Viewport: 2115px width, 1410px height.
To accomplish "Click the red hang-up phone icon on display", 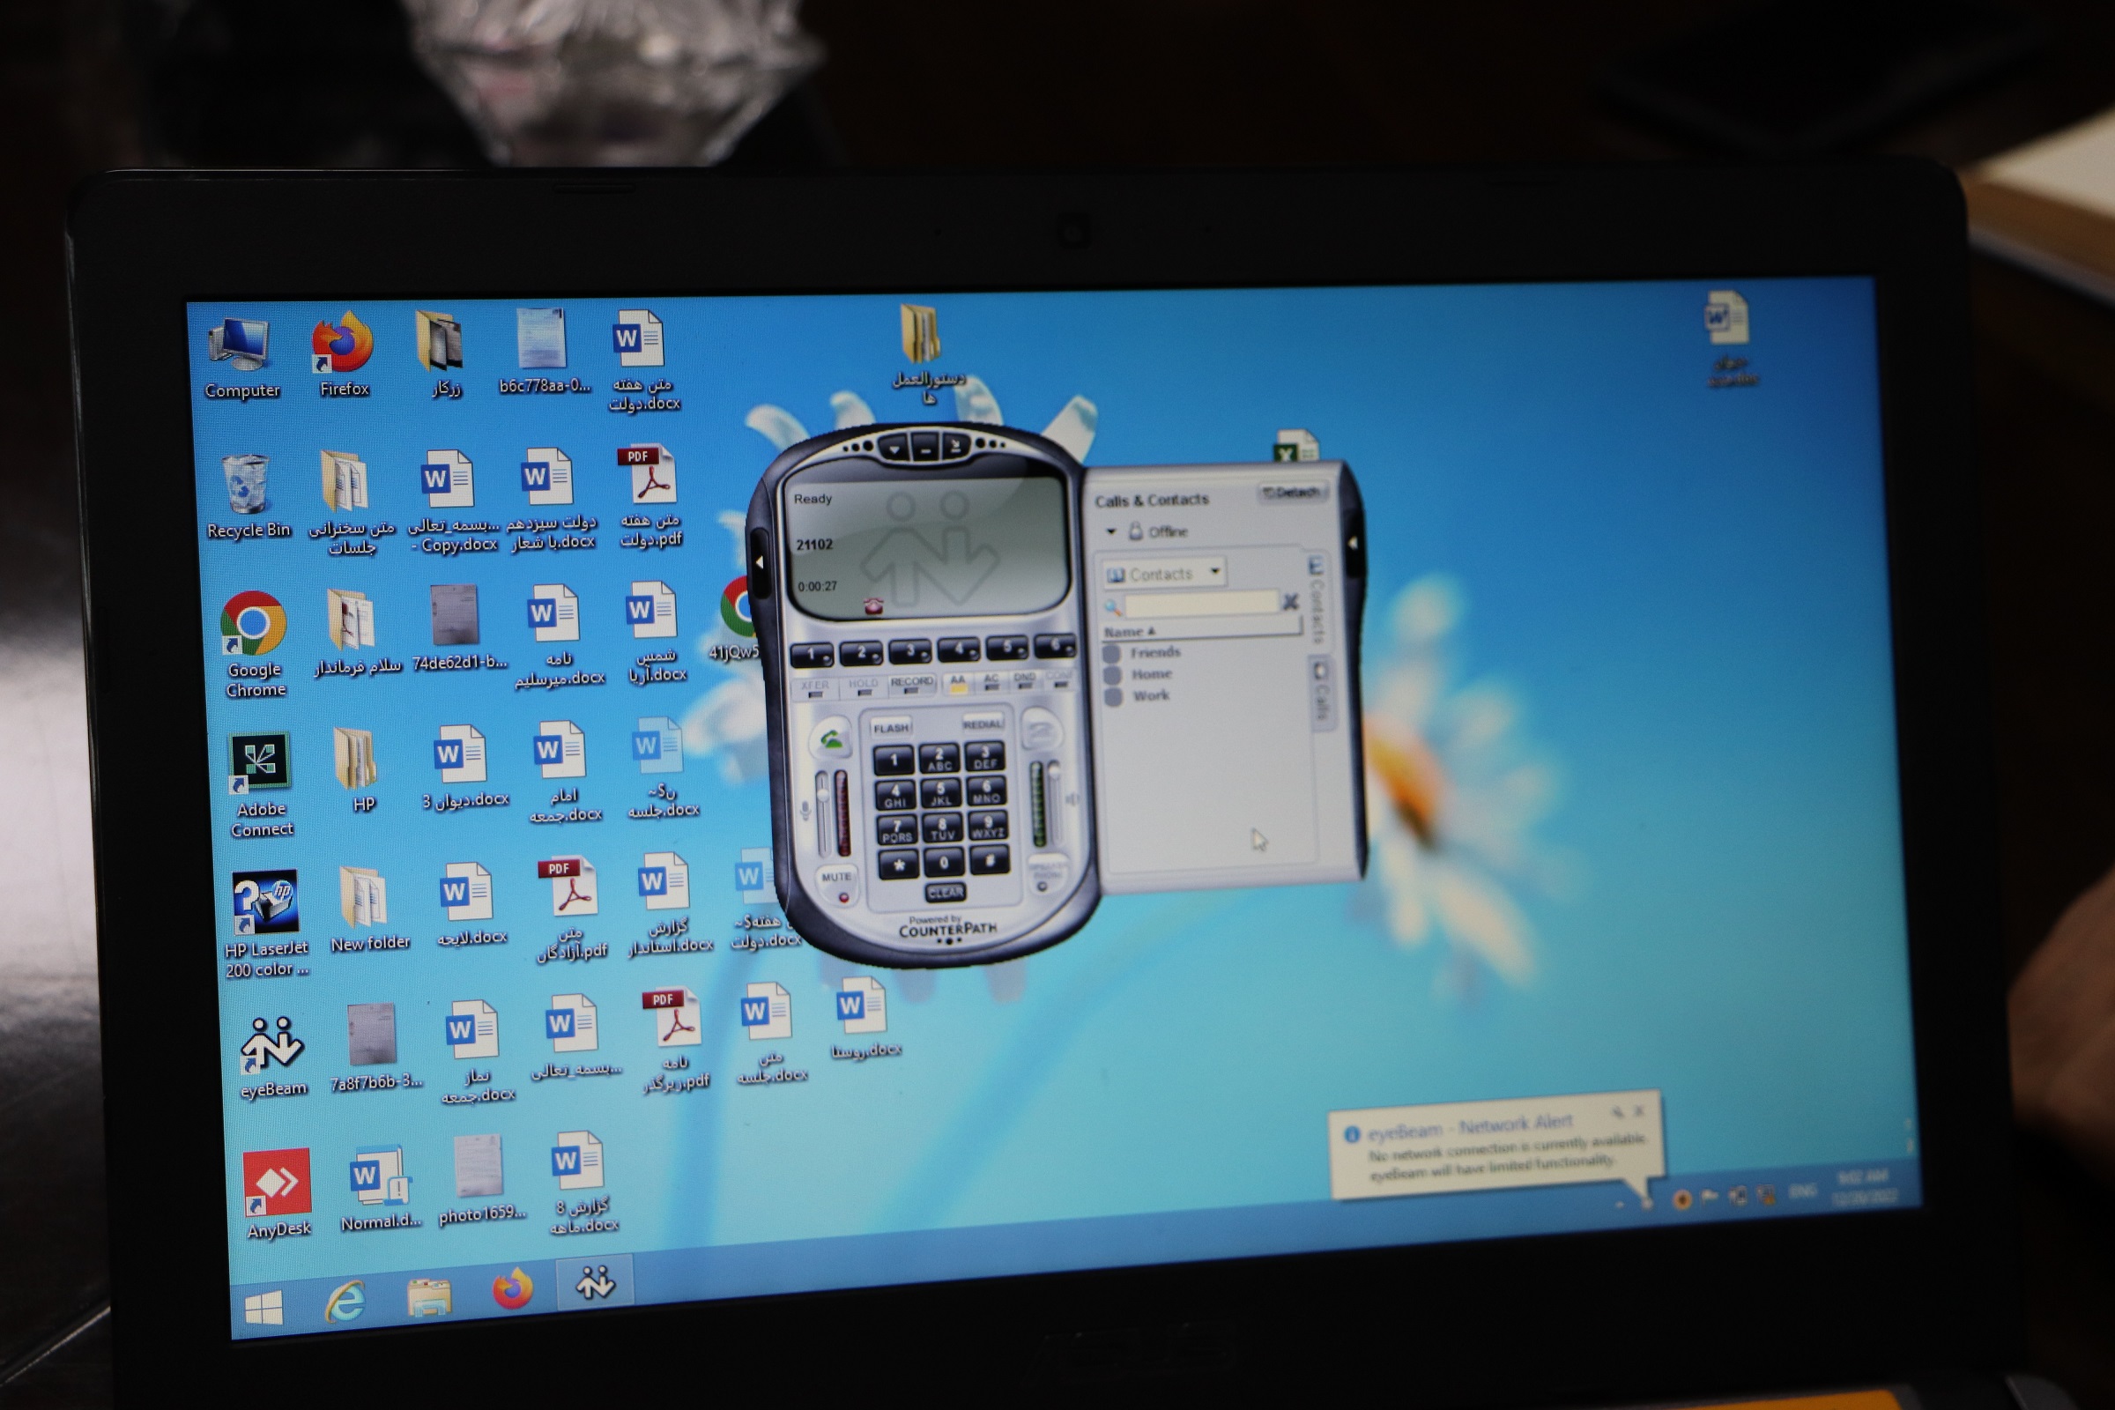I will [x=872, y=607].
